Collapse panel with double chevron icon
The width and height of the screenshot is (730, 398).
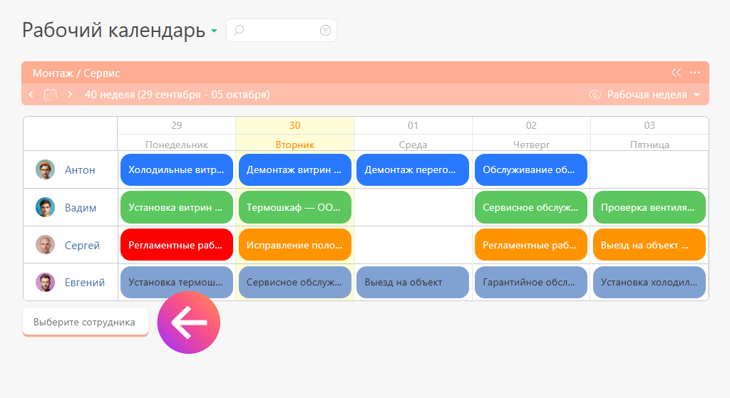point(677,73)
